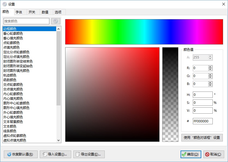Click the R value input field
The height and width of the screenshot is (162, 228).
click(201, 68)
